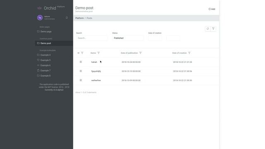Click the Example 7 clipboard icon
This screenshot has height=149, width=265.
point(38,70)
